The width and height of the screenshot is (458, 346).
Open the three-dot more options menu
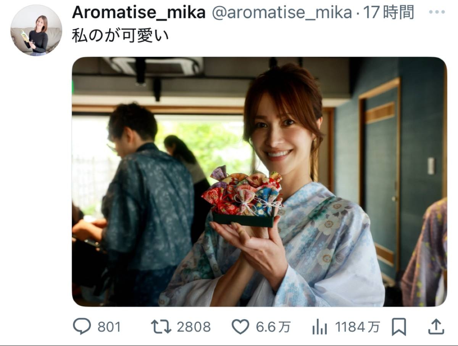click(x=437, y=12)
